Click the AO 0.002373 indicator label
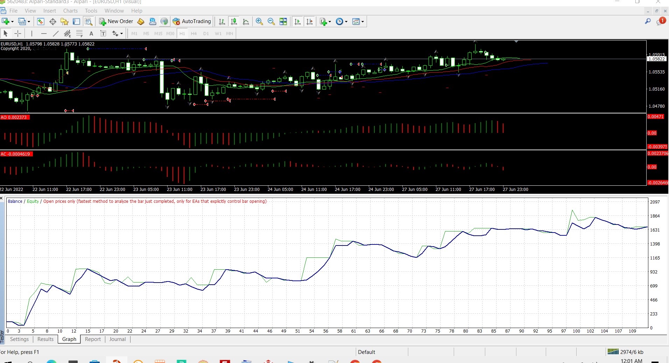The height and width of the screenshot is (363, 669). 15,117
